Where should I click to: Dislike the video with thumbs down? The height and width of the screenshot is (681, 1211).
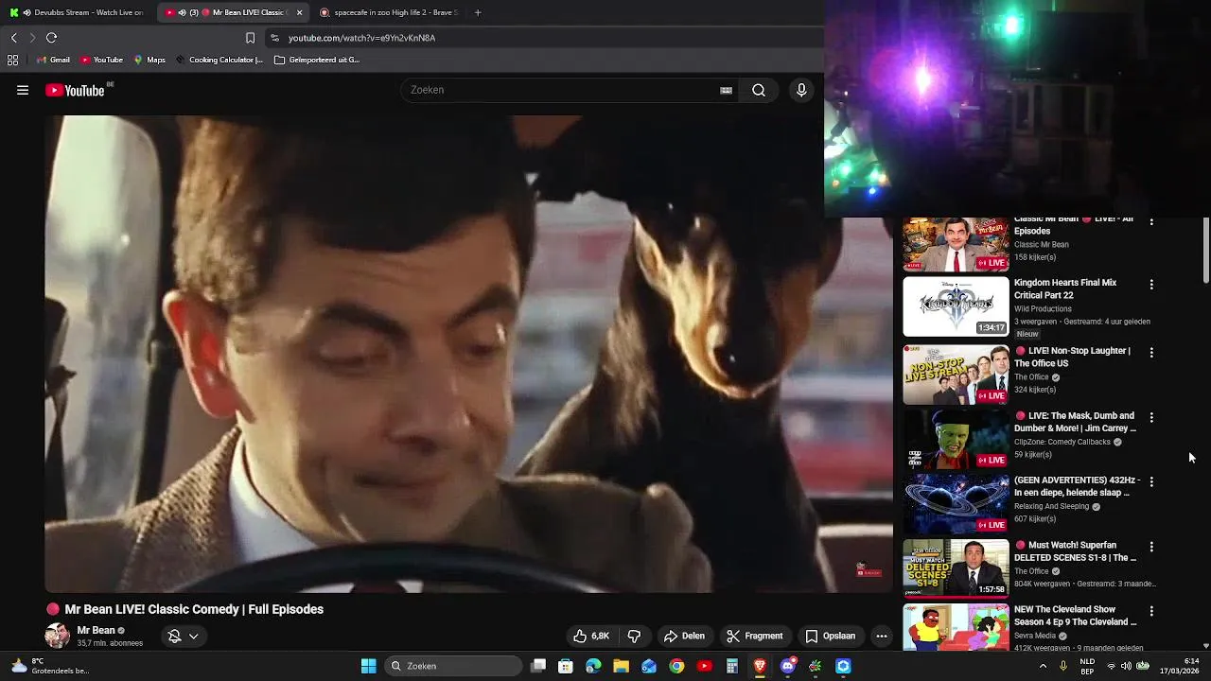(x=634, y=636)
